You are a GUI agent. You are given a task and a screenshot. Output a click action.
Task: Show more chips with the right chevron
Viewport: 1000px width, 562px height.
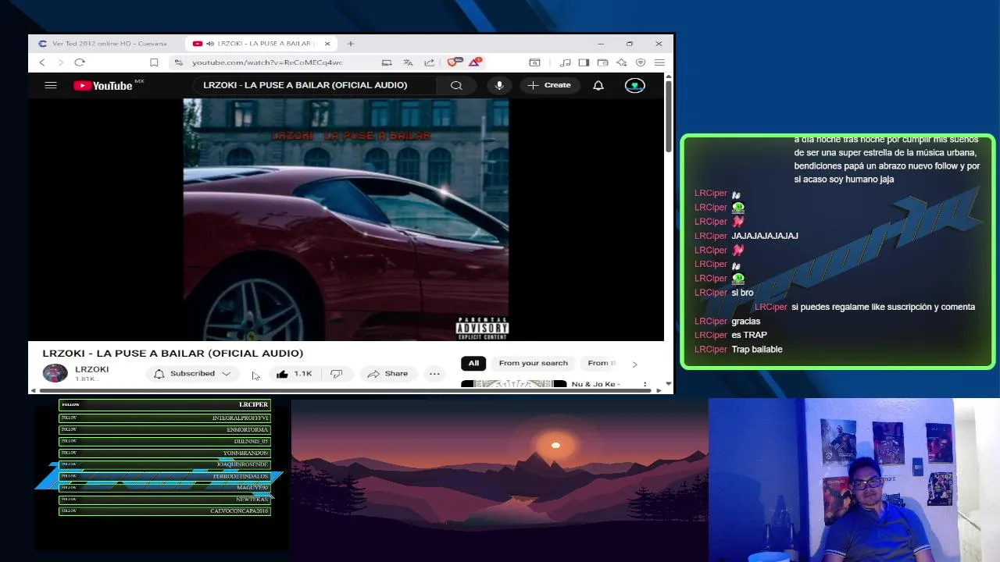tap(634, 364)
